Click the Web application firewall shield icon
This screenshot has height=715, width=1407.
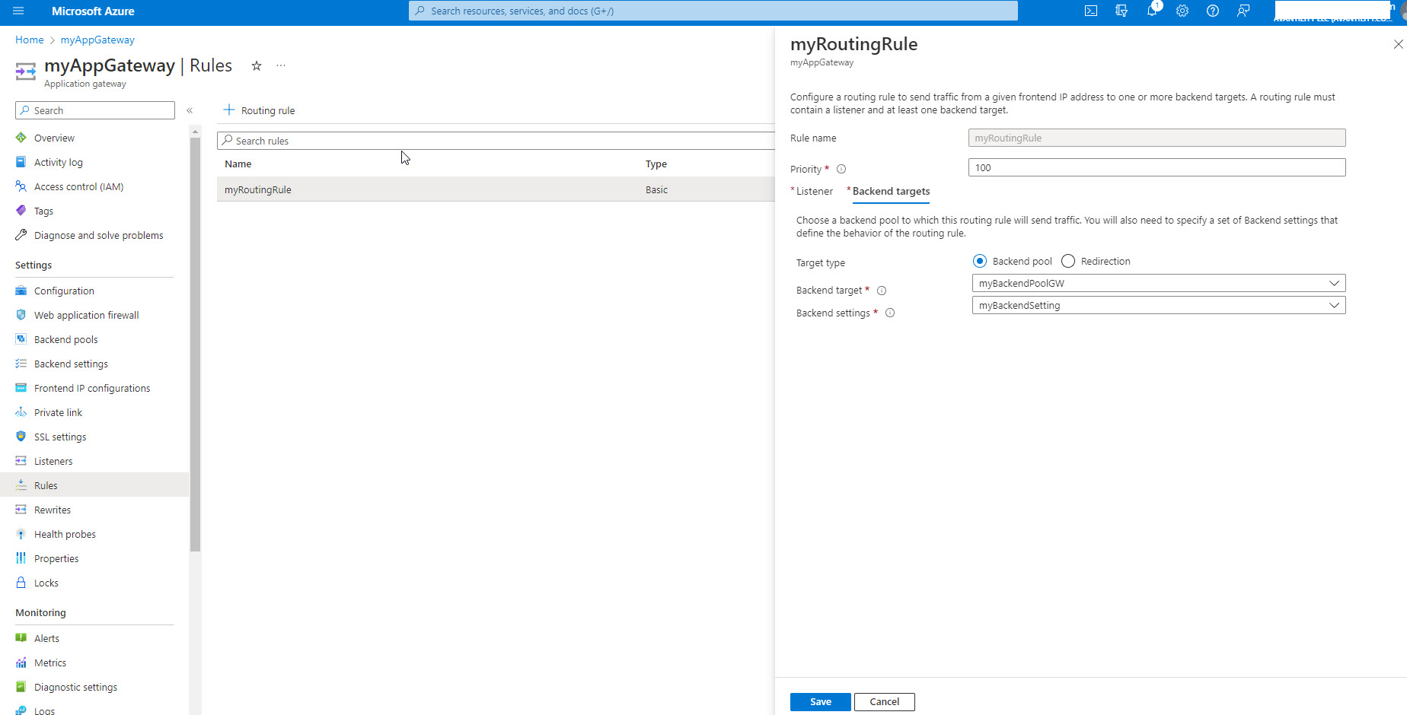(21, 315)
